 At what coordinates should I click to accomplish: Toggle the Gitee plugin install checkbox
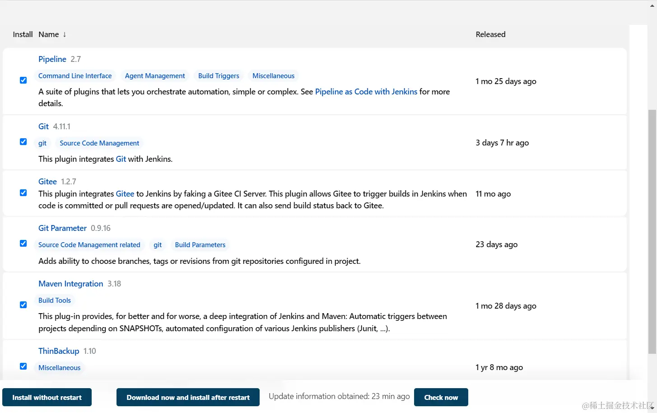23,193
